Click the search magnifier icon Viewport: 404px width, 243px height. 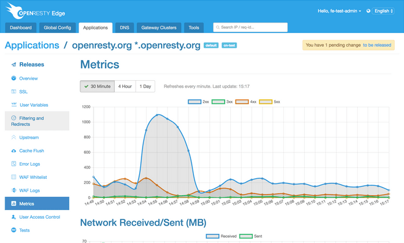218,27
